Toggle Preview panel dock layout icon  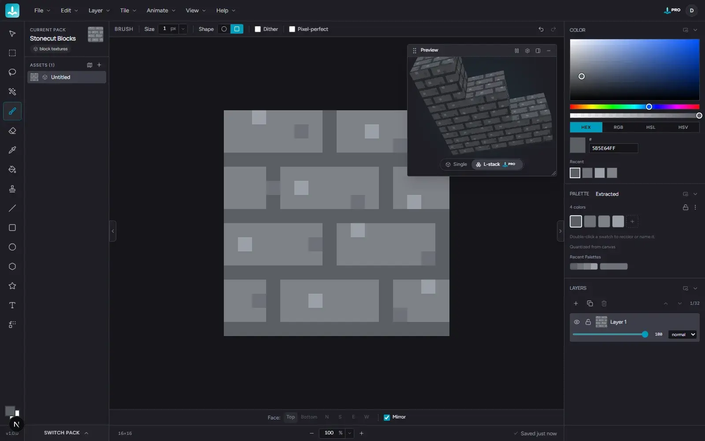[538, 51]
